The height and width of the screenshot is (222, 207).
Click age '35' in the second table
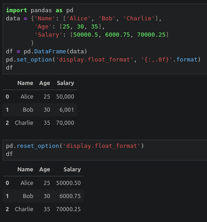point(47,209)
